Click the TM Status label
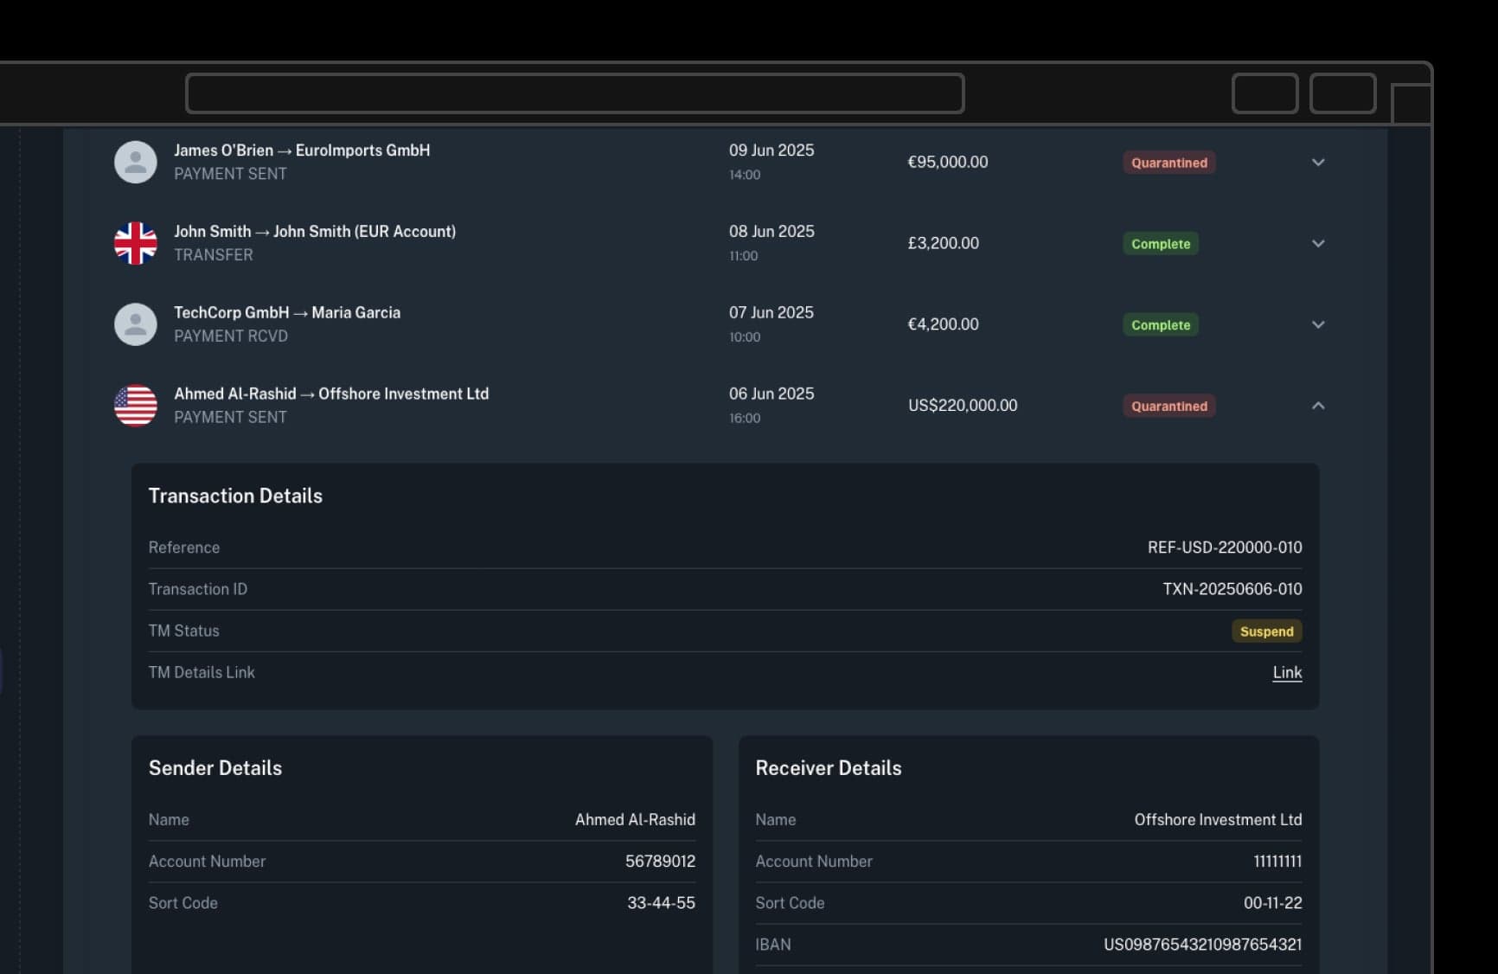Viewport: 1498px width, 974px height. click(184, 631)
